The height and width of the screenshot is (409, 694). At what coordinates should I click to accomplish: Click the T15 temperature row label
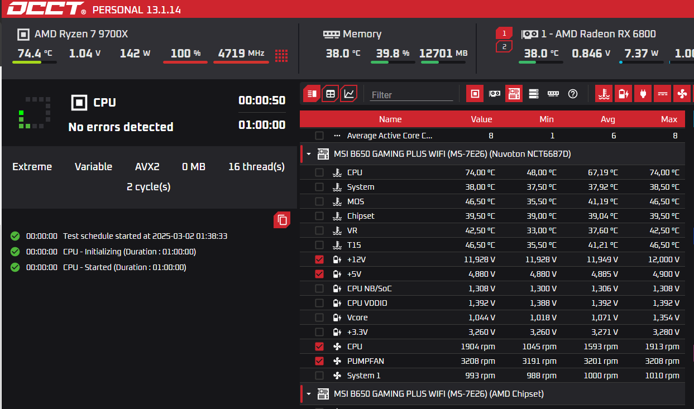[353, 245]
